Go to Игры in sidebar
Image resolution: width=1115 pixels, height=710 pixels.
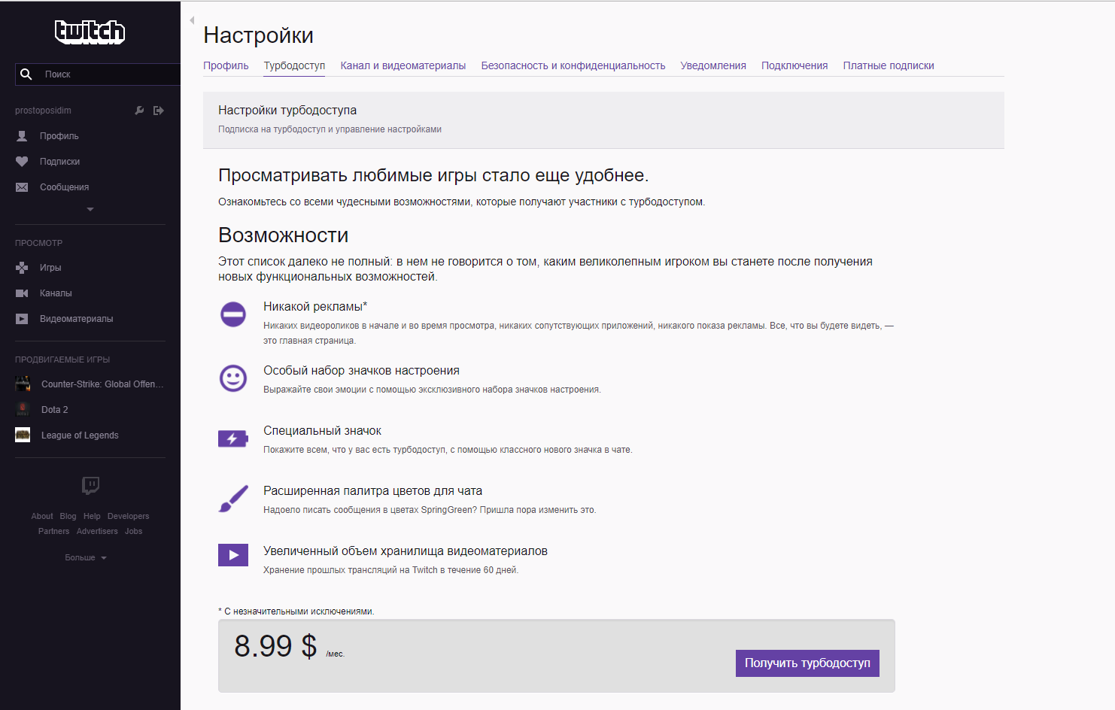pos(50,268)
